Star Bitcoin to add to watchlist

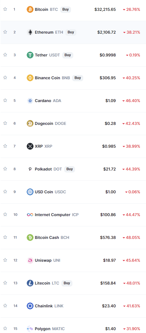pyautogui.click(x=5, y=9)
